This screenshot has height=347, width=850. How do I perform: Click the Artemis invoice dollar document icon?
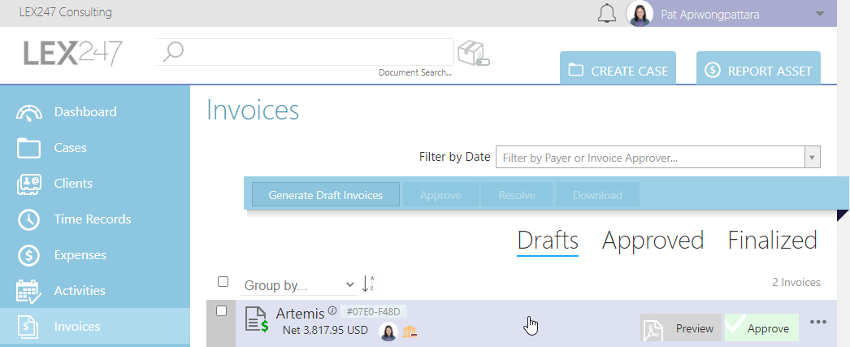coord(257,319)
